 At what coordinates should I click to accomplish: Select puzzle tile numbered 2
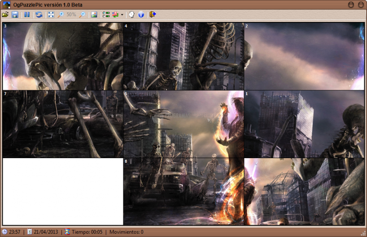[x=304, y=56]
